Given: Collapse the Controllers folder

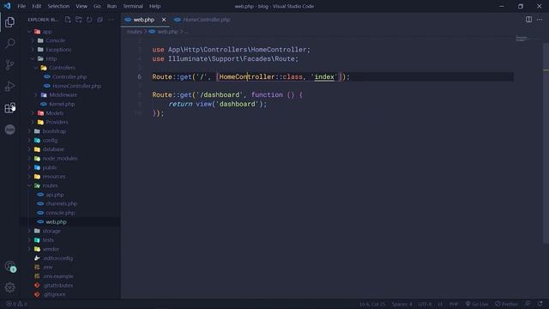Looking at the screenshot, I should coord(70,68).
